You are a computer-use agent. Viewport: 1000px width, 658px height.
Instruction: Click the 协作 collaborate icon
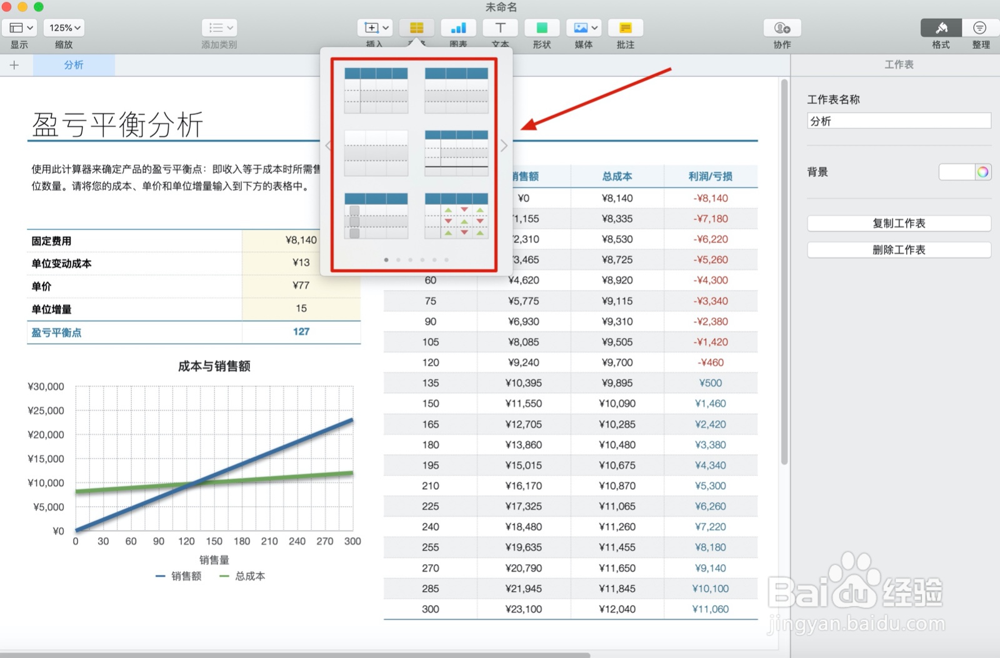pyautogui.click(x=781, y=27)
